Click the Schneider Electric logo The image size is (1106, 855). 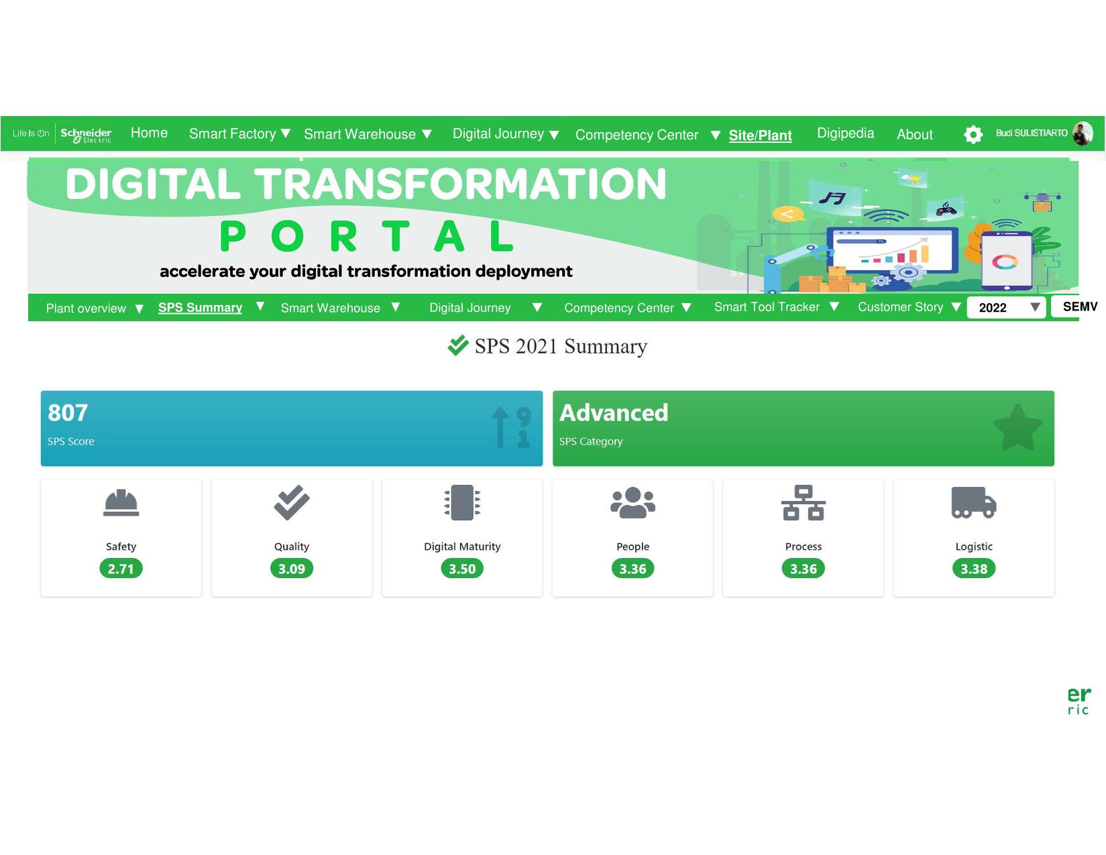tap(86, 134)
